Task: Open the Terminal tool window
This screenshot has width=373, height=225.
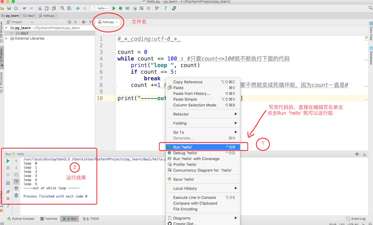Action: point(49,218)
